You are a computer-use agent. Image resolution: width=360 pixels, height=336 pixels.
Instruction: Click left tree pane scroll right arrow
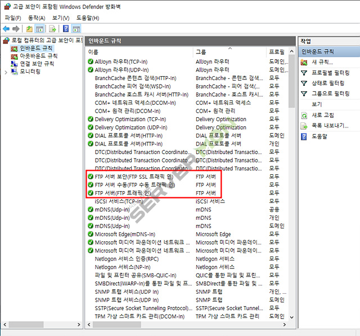point(79,325)
